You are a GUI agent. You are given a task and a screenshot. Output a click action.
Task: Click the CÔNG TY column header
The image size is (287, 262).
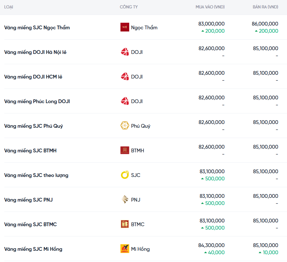129,7
